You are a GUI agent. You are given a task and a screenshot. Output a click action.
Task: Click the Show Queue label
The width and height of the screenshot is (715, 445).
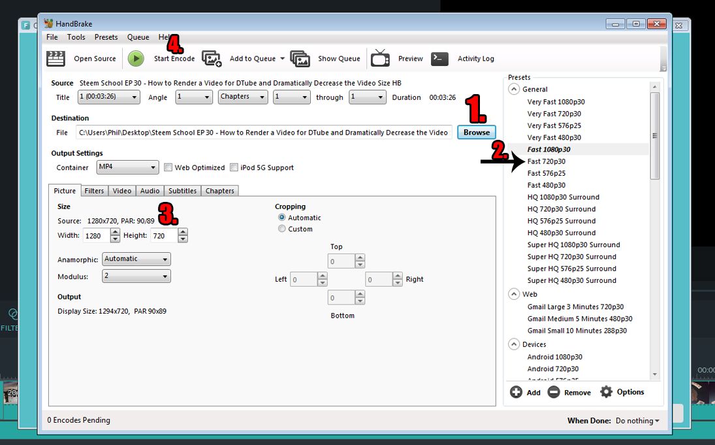339,58
